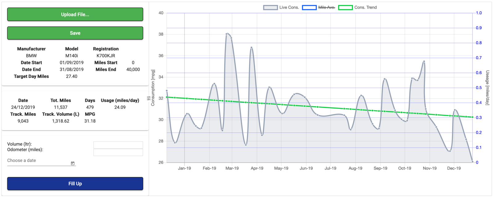493x197 pixels.
Task: Click the green Cons. Trend legend swatch
Action: pos(345,7)
